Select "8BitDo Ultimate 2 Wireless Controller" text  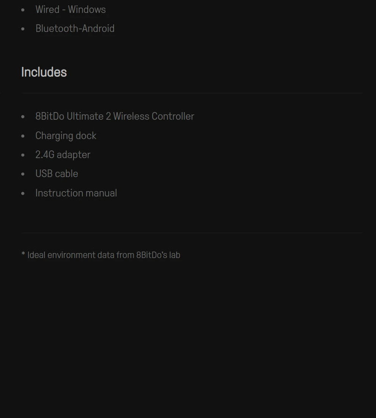click(x=115, y=116)
